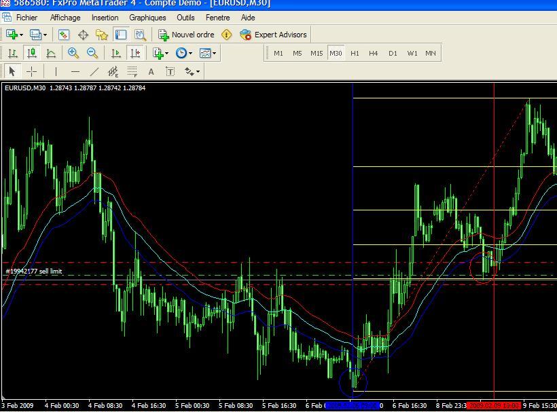Zoom out on the chart
This screenshot has width=557, height=412.
[92, 53]
